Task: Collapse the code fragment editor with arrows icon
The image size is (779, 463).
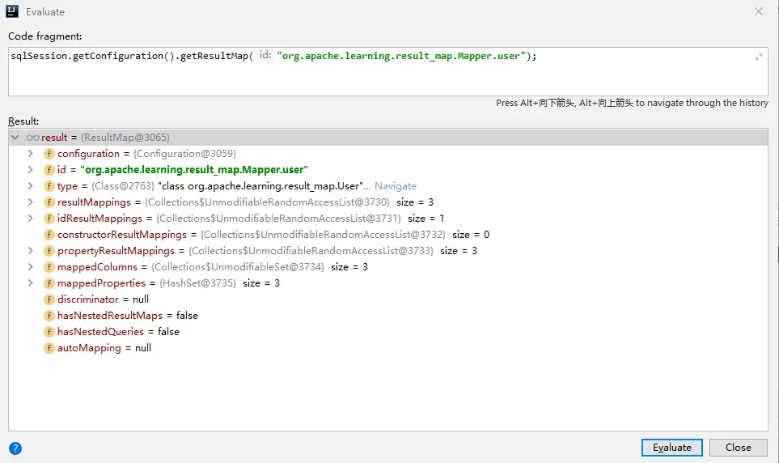Action: [759, 57]
